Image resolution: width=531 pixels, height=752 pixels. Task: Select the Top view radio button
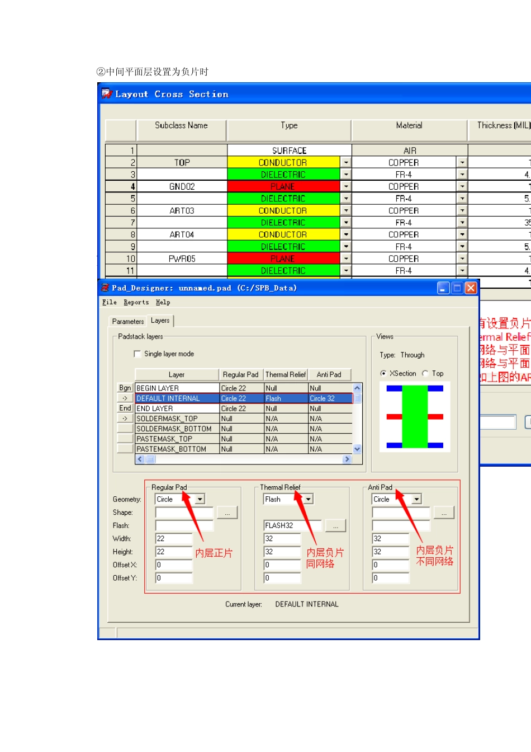coord(425,374)
